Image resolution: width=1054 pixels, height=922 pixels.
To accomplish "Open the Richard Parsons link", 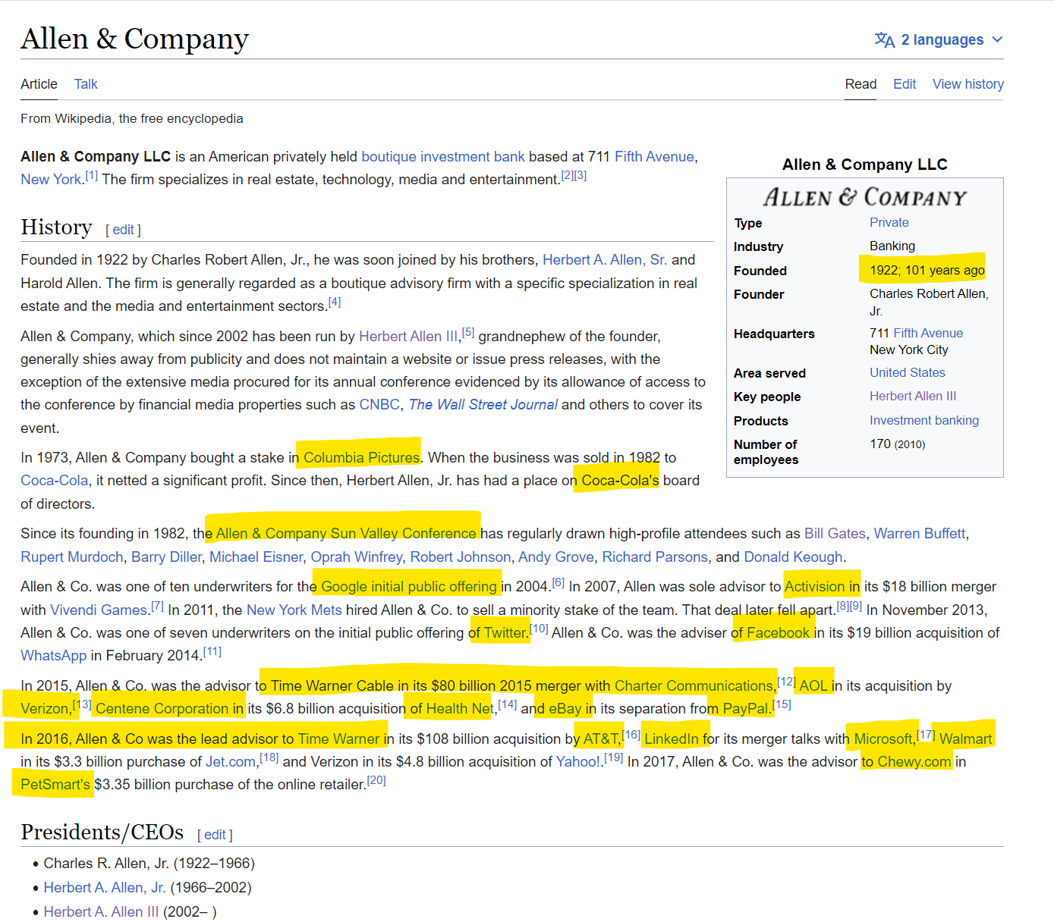I will pyautogui.click(x=655, y=557).
